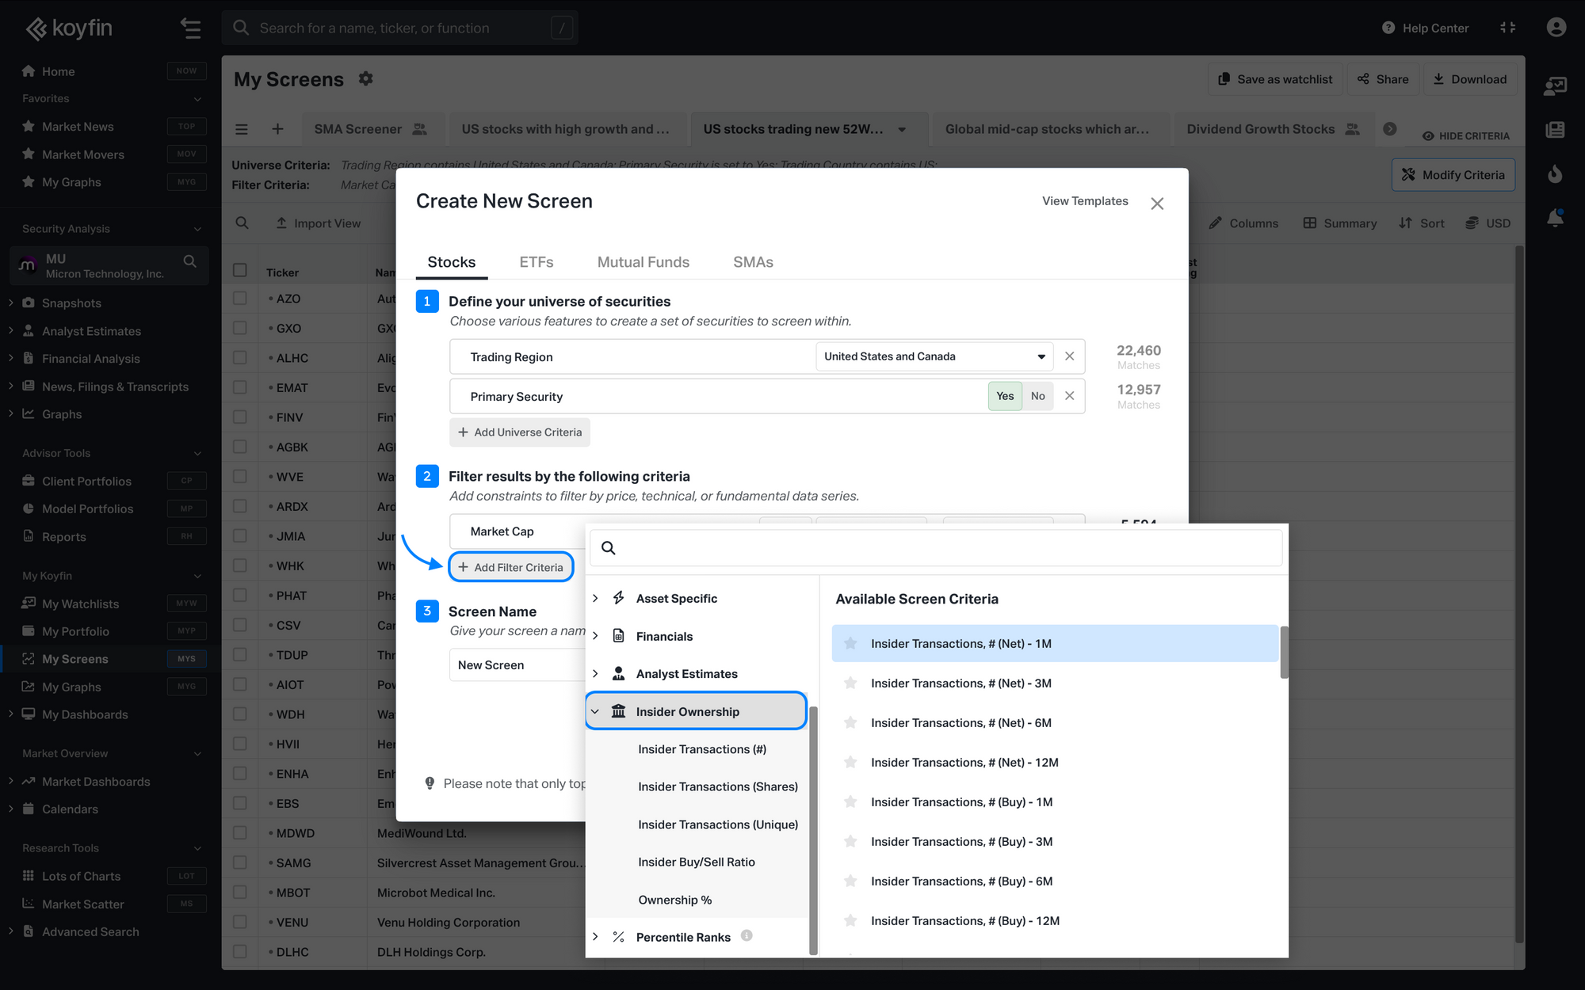Check the GXO row checkbox
The width and height of the screenshot is (1585, 990).
pos(240,328)
